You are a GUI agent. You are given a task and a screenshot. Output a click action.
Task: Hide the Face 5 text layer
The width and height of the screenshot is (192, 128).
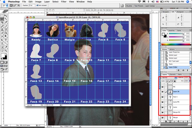163,97
